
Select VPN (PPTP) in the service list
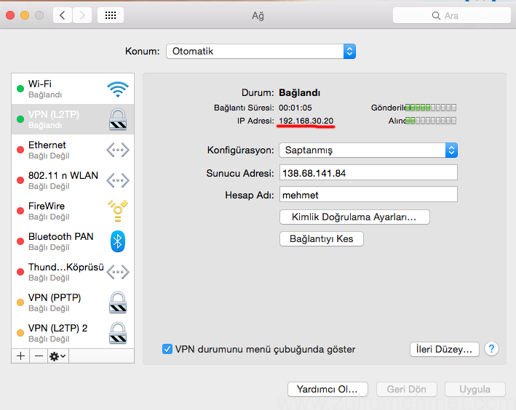(55, 302)
